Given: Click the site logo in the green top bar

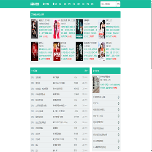Looking at the screenshot, I should (35, 4).
